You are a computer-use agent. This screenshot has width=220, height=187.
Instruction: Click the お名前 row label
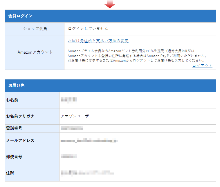[x=12, y=100]
